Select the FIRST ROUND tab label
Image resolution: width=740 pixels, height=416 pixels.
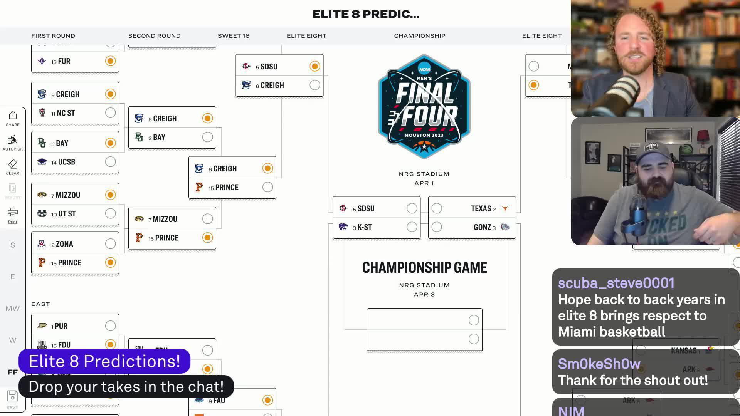click(x=53, y=35)
